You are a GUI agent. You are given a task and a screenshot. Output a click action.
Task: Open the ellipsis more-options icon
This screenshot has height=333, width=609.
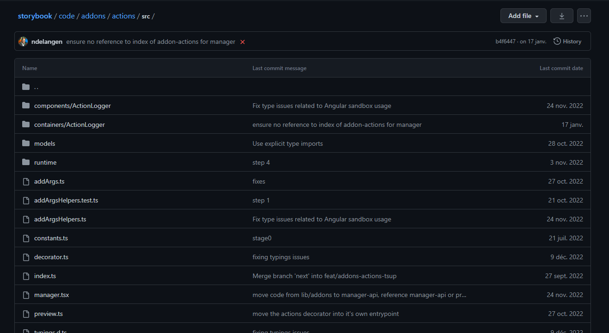tap(584, 15)
